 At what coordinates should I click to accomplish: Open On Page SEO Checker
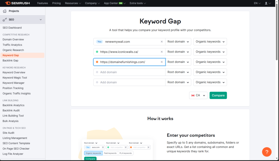click(x=16, y=149)
